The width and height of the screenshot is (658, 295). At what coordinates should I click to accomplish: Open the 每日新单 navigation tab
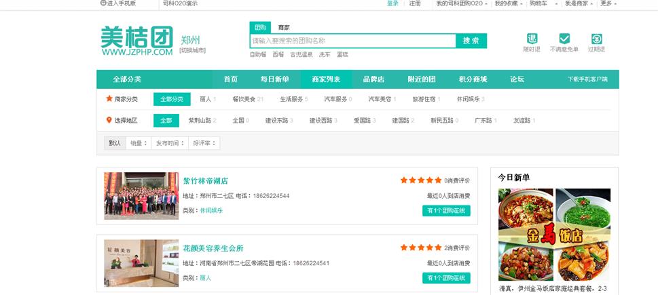pyautogui.click(x=274, y=79)
